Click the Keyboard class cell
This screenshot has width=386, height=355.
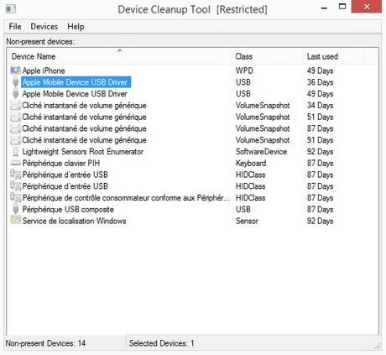(x=251, y=163)
